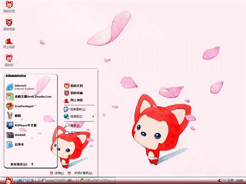
Task: Open 记事本 notepad from the start menu
Action: click(15, 145)
